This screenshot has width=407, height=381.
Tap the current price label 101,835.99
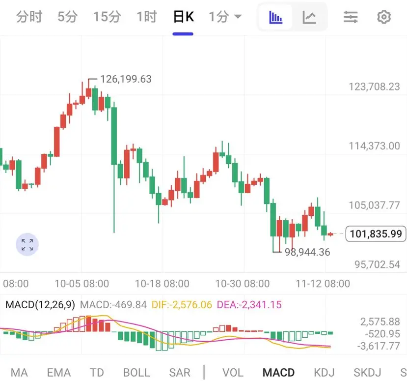coord(376,234)
